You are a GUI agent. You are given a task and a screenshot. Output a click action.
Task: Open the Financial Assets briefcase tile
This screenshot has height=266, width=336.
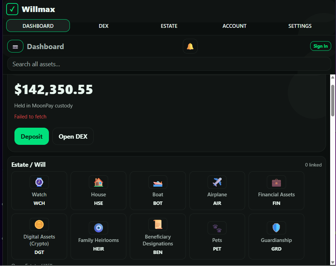click(x=276, y=190)
